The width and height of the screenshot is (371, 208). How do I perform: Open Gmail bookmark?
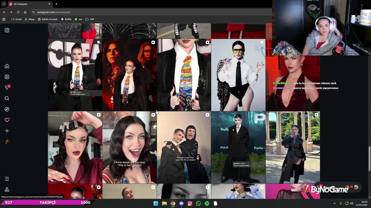coord(16,19)
